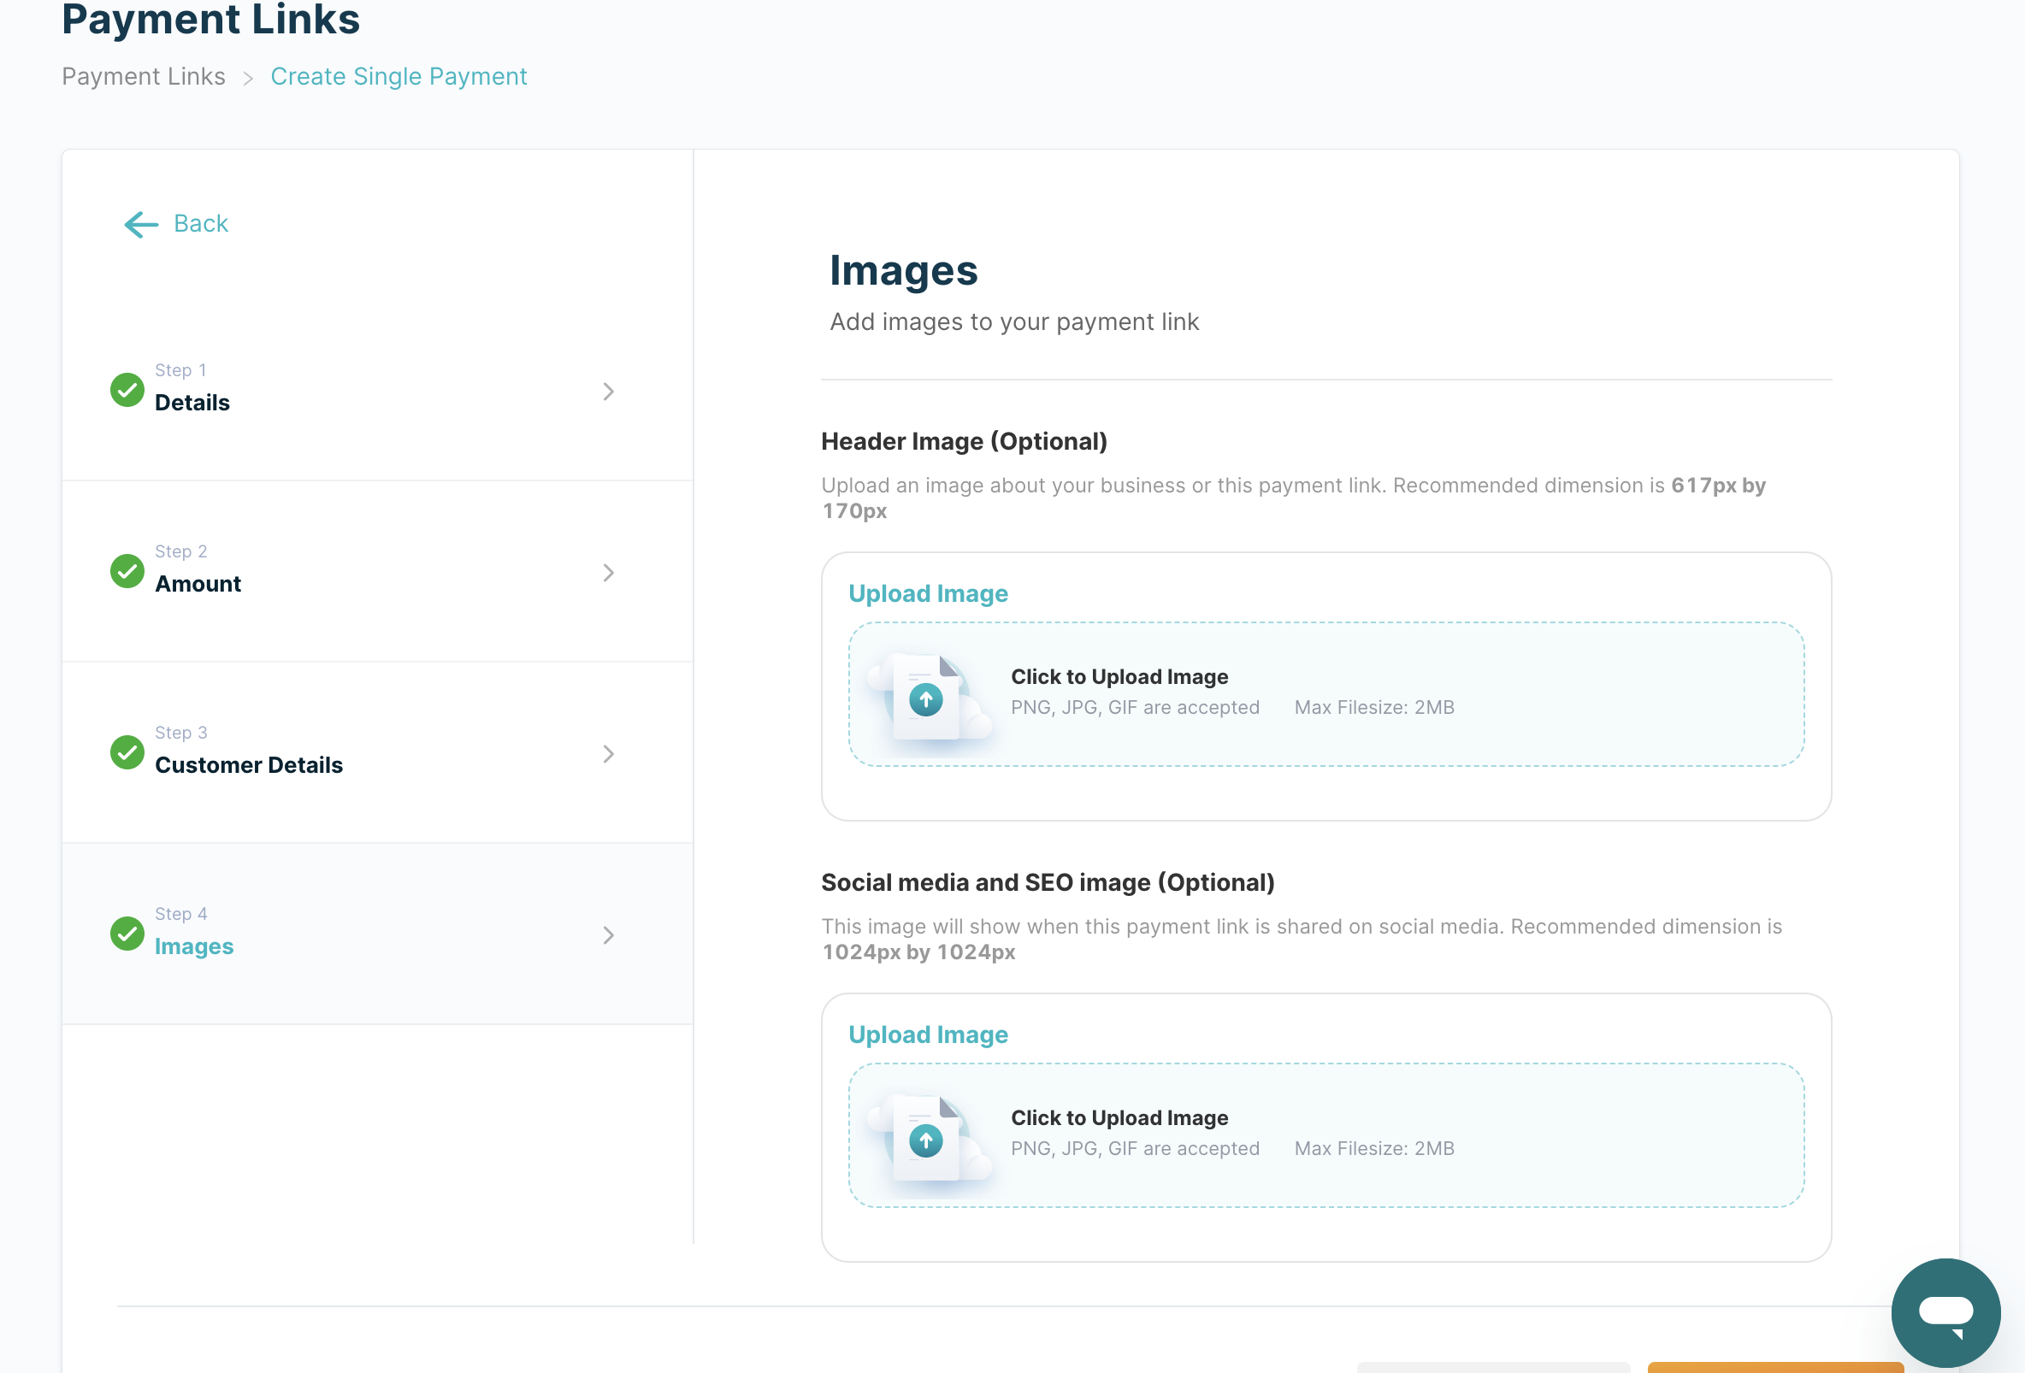Click the orange button at bottom right
The height and width of the screenshot is (1373, 2025).
(x=1774, y=1367)
